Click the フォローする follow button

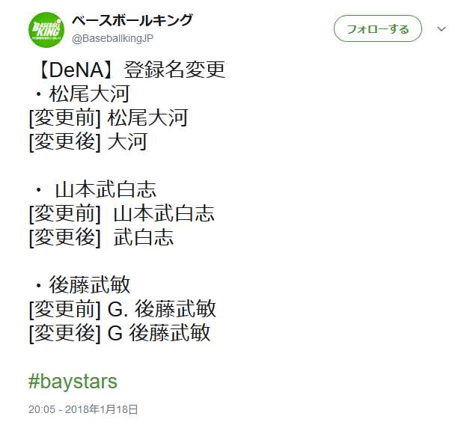[378, 28]
